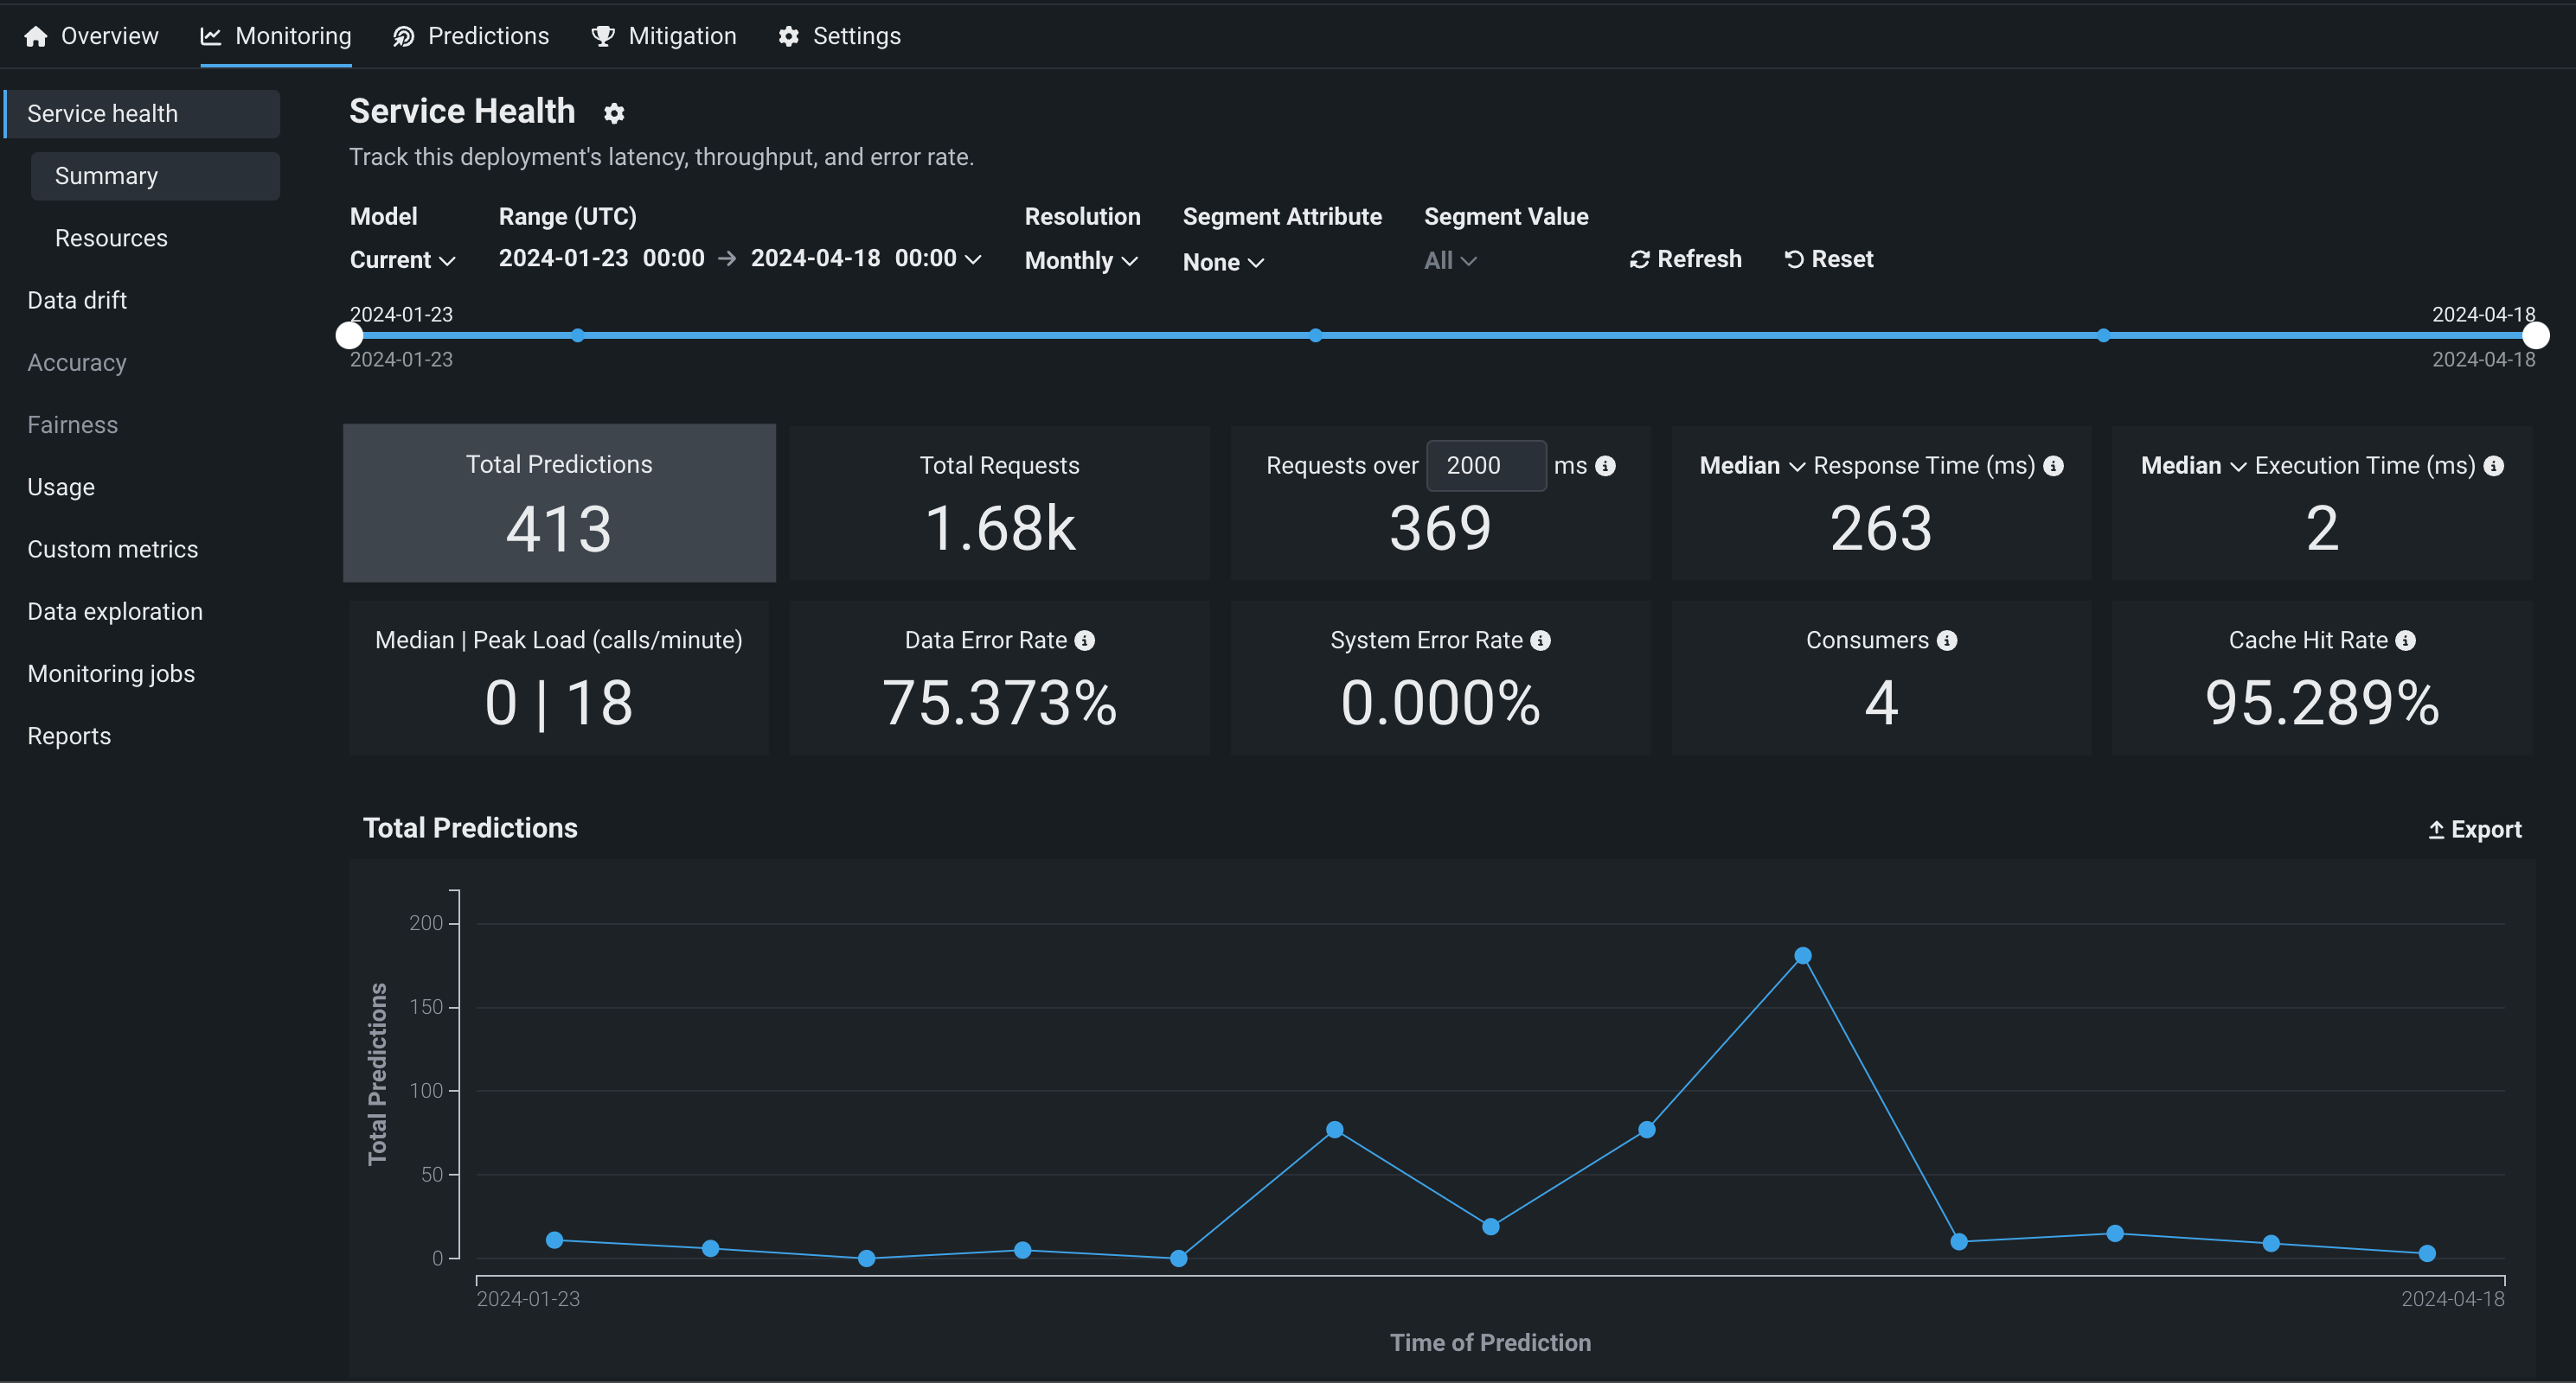
Task: Select Data drift in the sidebar
Action: click(x=77, y=301)
